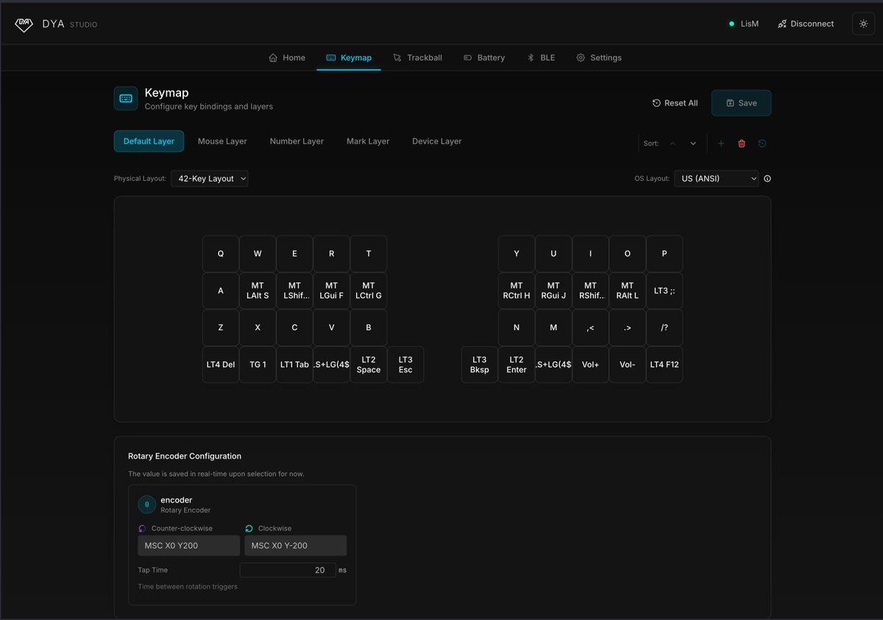Screen dimensions: 883x620
Task: Click OS Layout info icon
Action: click(767, 179)
